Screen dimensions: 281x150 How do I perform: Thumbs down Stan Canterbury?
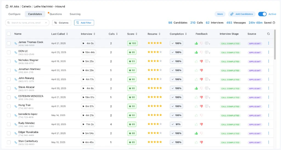[201, 142]
